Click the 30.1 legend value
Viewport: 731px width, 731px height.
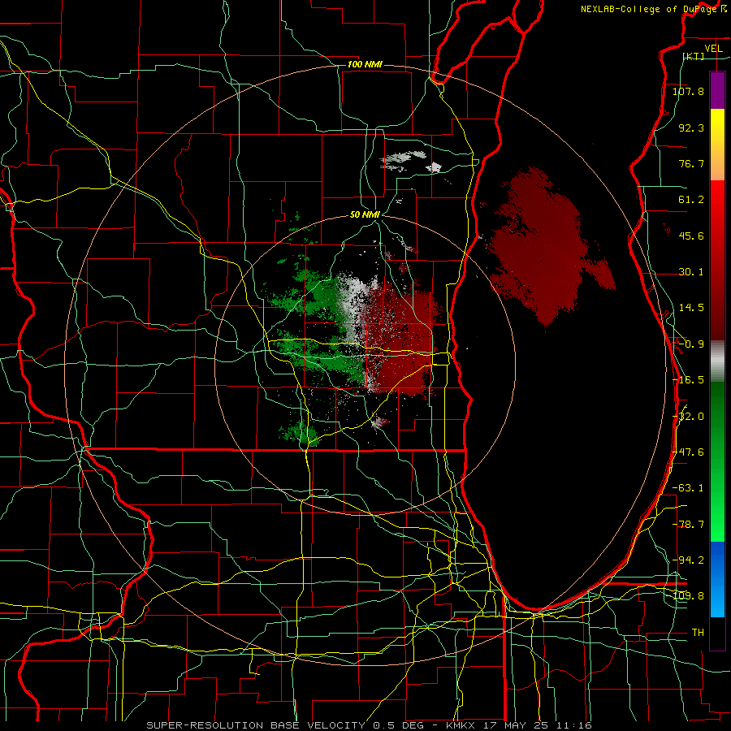[x=691, y=272]
